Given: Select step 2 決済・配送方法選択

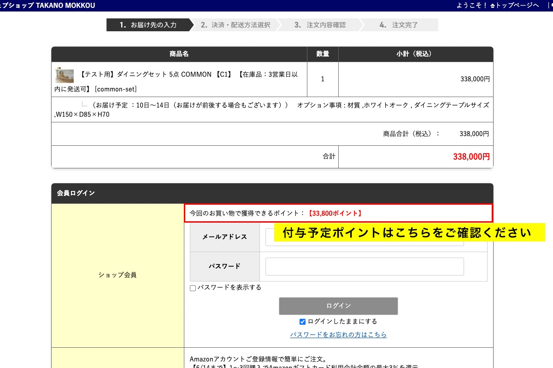Looking at the screenshot, I should (x=235, y=25).
